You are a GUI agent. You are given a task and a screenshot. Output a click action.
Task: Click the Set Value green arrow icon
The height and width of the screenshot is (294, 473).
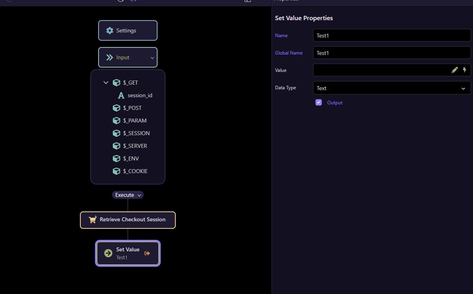[x=108, y=253]
